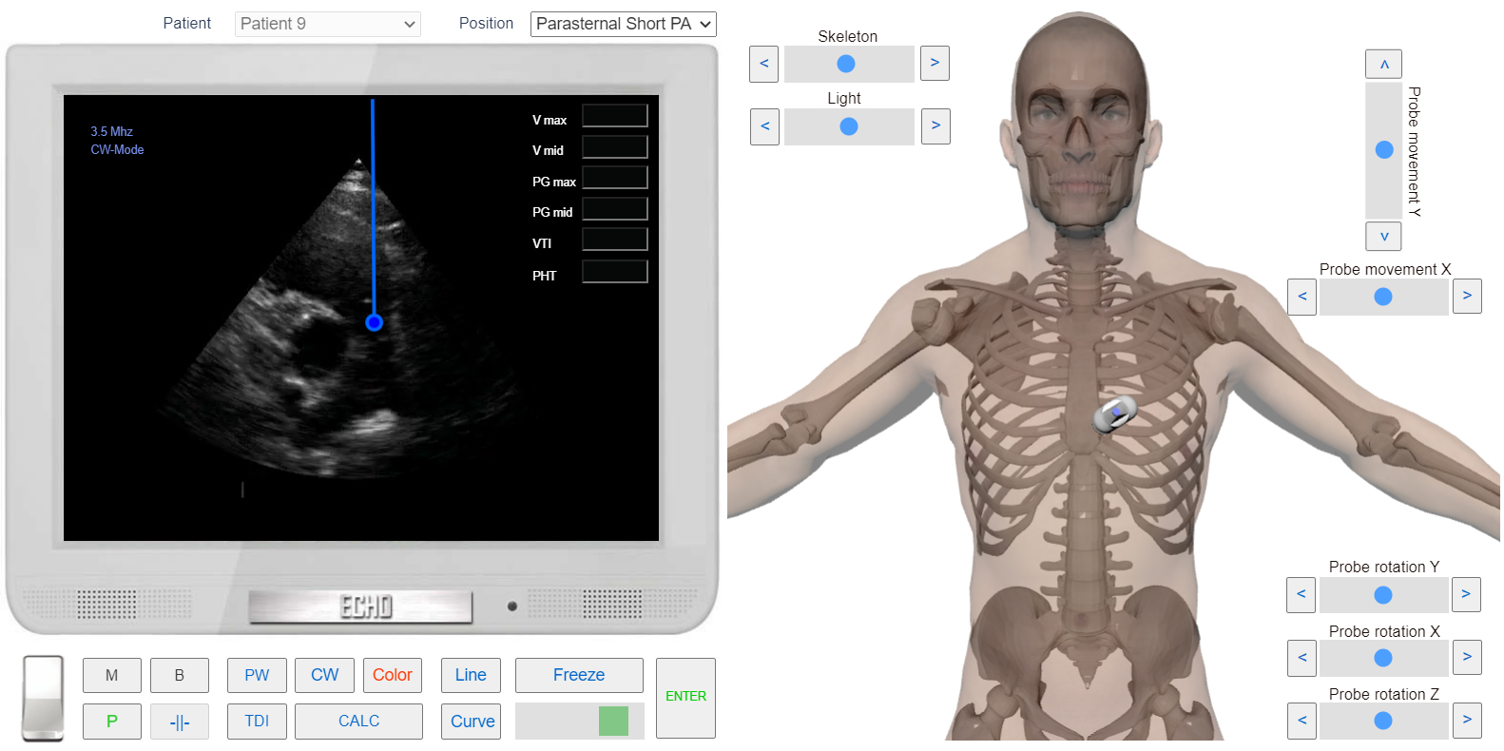
Task: Move probe down with Y down arrow
Action: 1383,236
